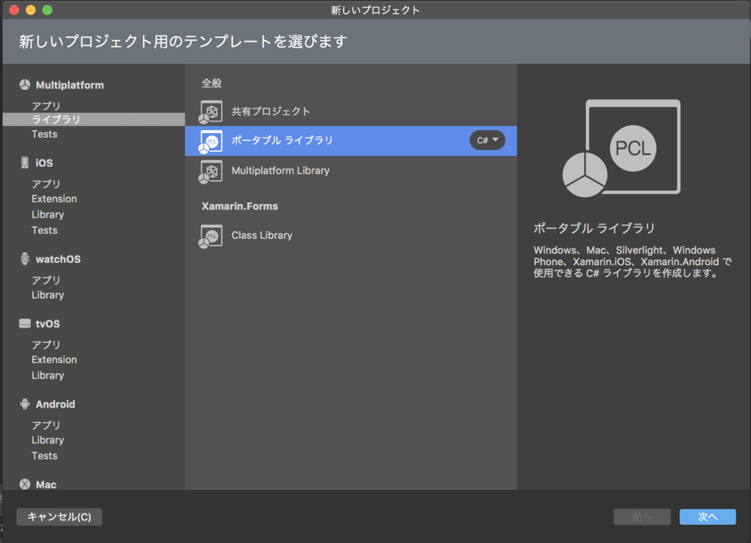
Task: Select アプリ under Android
Action: pyautogui.click(x=46, y=425)
